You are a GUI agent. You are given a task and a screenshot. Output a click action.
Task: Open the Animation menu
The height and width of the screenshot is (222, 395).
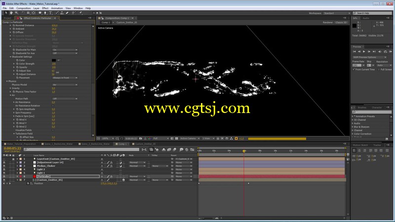point(57,8)
